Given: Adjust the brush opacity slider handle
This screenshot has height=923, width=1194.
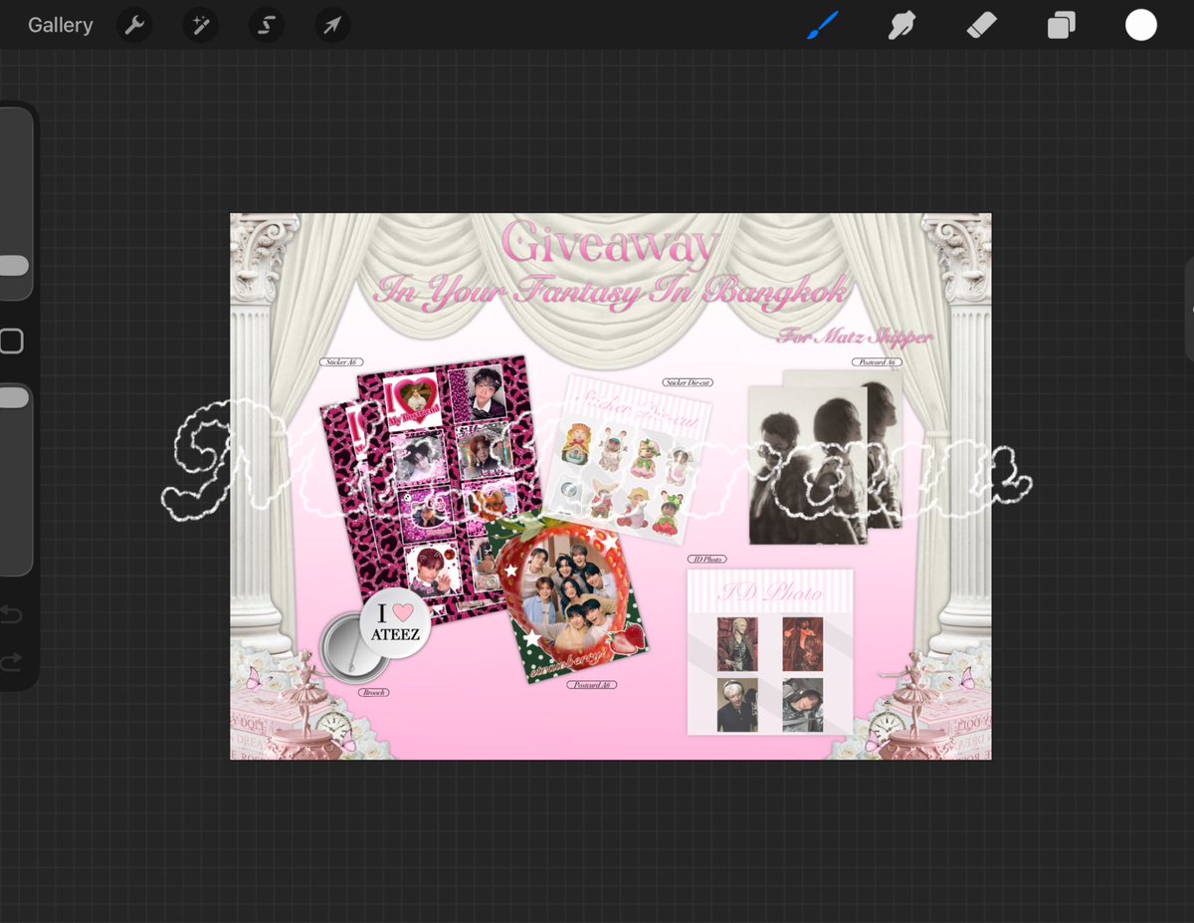Looking at the screenshot, I should point(13,397).
